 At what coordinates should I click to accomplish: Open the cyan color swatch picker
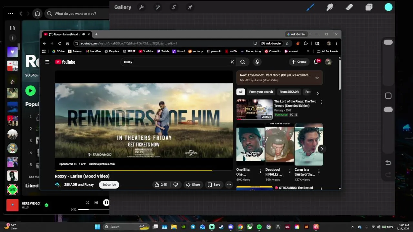[x=388, y=7]
